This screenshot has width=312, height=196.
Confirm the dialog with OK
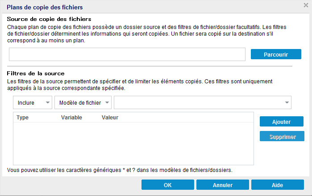point(167,185)
